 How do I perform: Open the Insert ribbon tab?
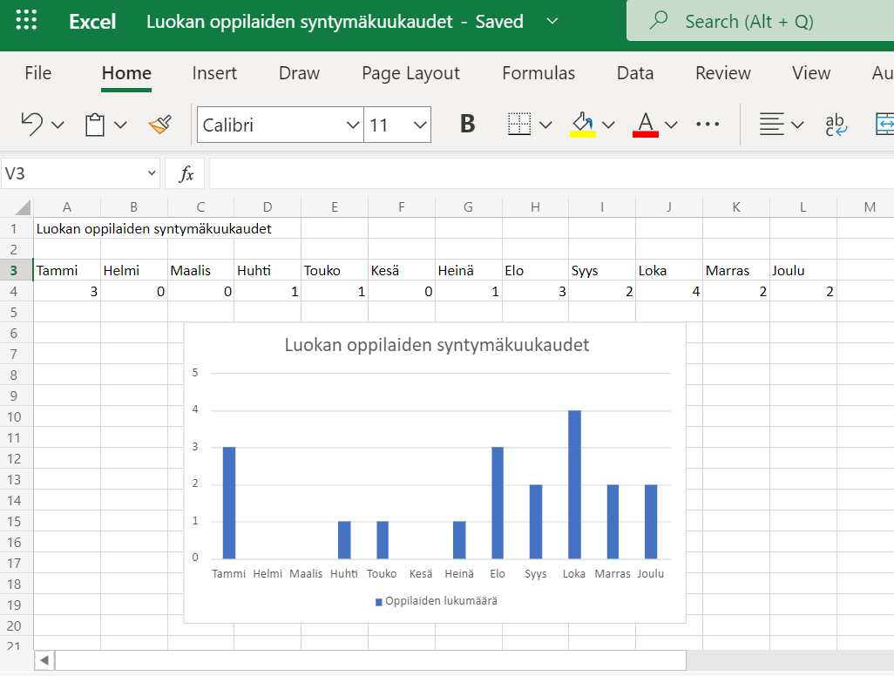point(214,73)
